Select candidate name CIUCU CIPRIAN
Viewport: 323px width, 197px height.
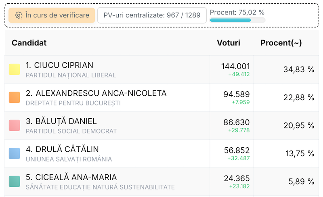tap(59, 65)
